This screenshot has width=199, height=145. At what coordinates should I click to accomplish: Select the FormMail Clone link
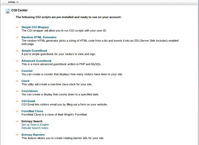coord(32,111)
